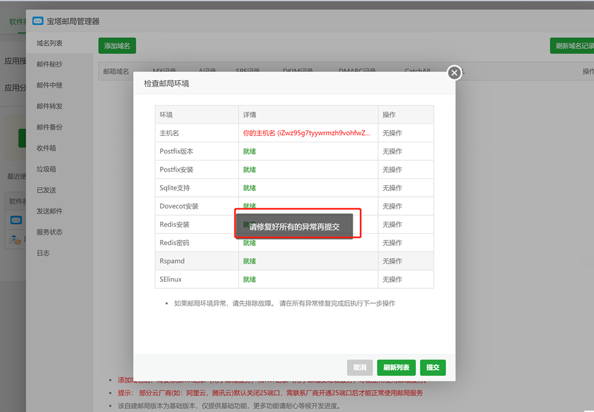Click the red 提示 note about port 25
The image size is (594, 412).
270,393
